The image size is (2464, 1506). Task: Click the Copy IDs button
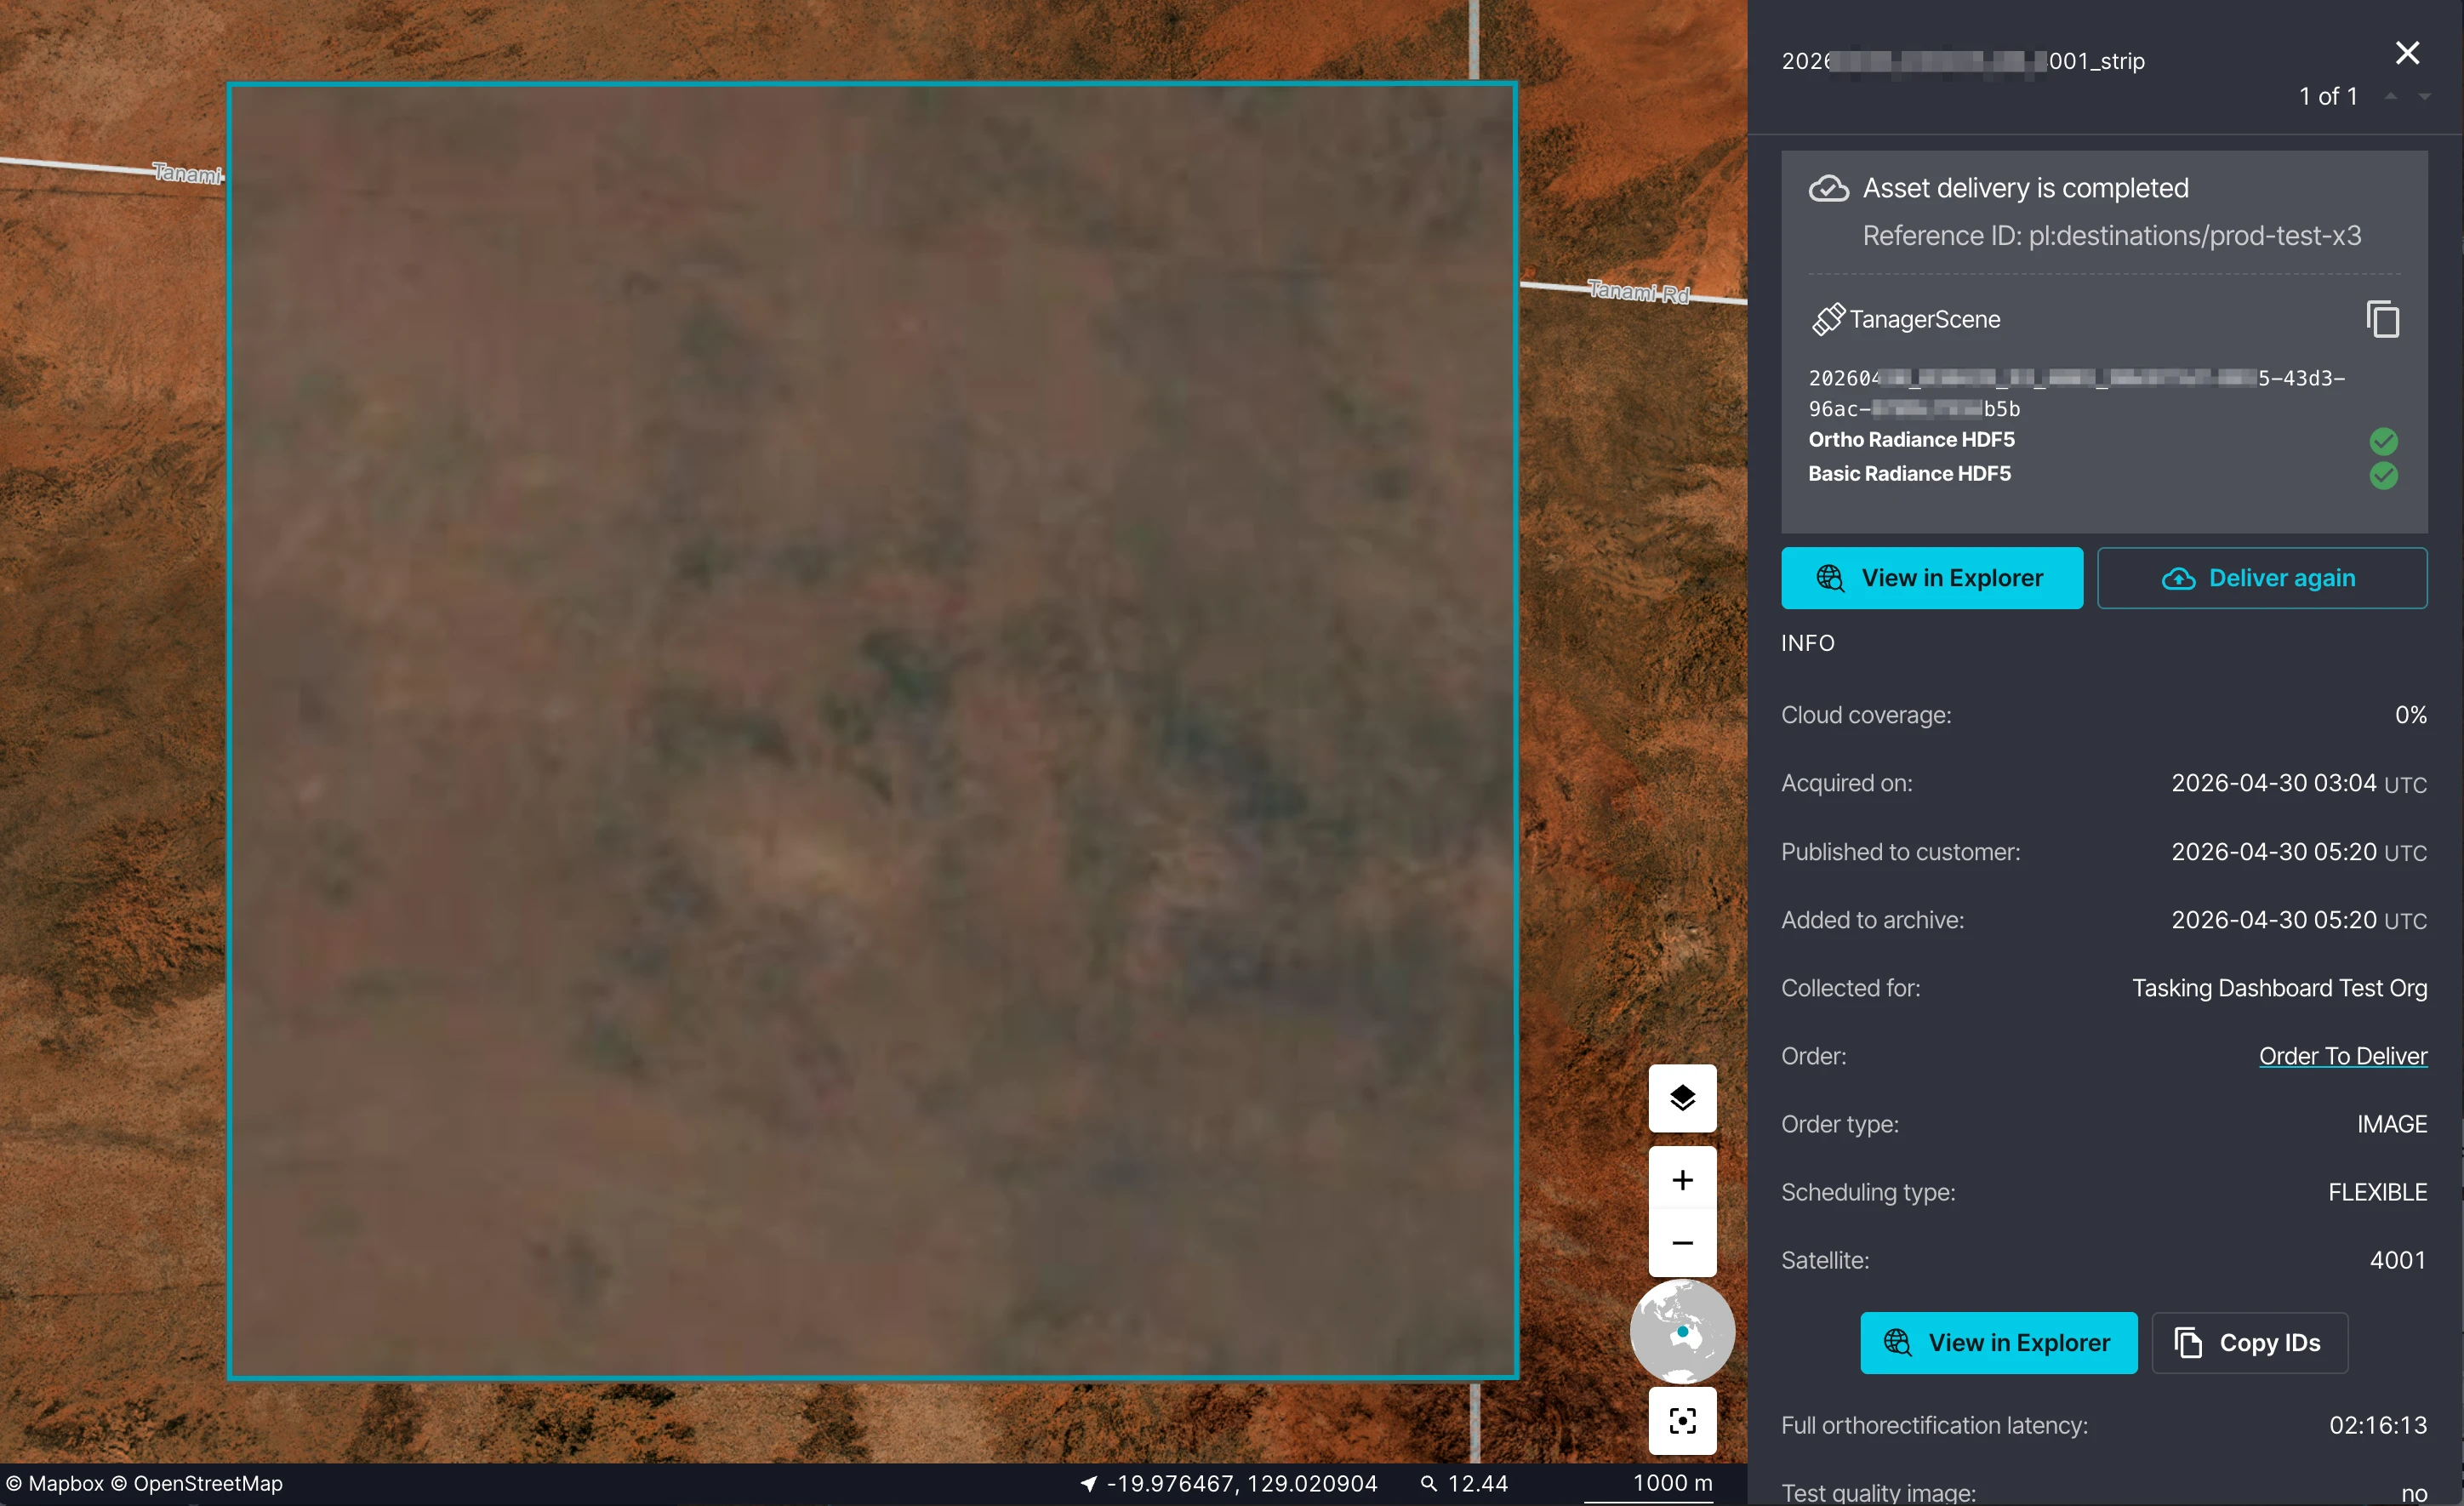[2249, 1343]
